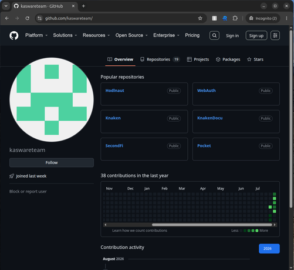Expand the Solutions menu
The image size is (294, 270).
tap(65, 35)
